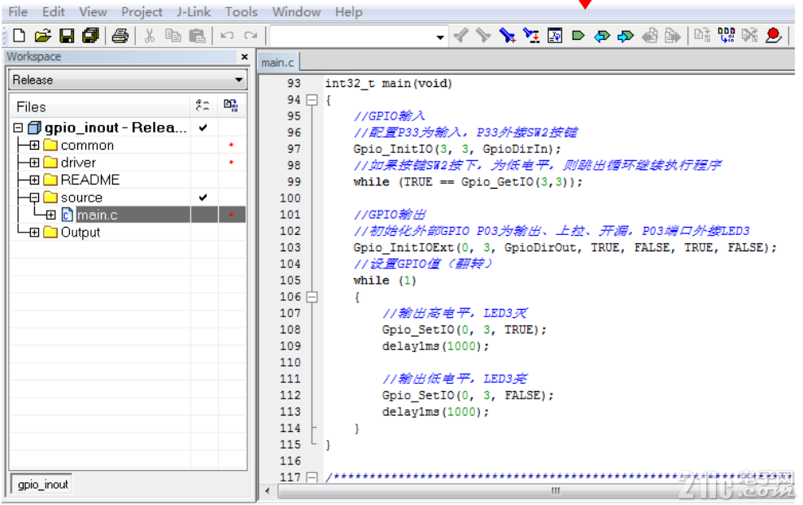Click the Open file folder icon
The width and height of the screenshot is (803, 505).
42,35
